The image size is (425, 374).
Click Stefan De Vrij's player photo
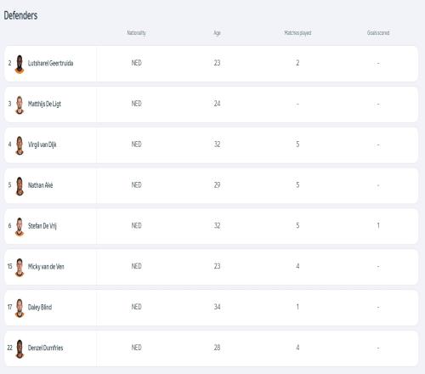[20, 227]
